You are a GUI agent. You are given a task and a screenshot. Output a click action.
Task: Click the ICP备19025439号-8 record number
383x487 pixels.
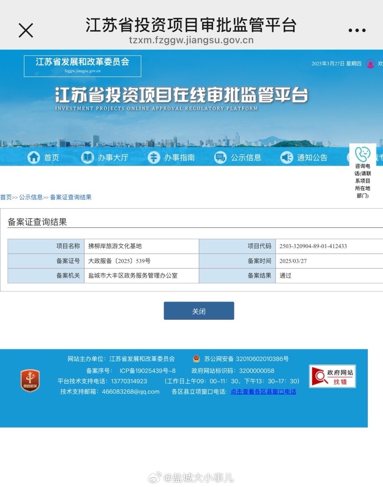point(148,371)
